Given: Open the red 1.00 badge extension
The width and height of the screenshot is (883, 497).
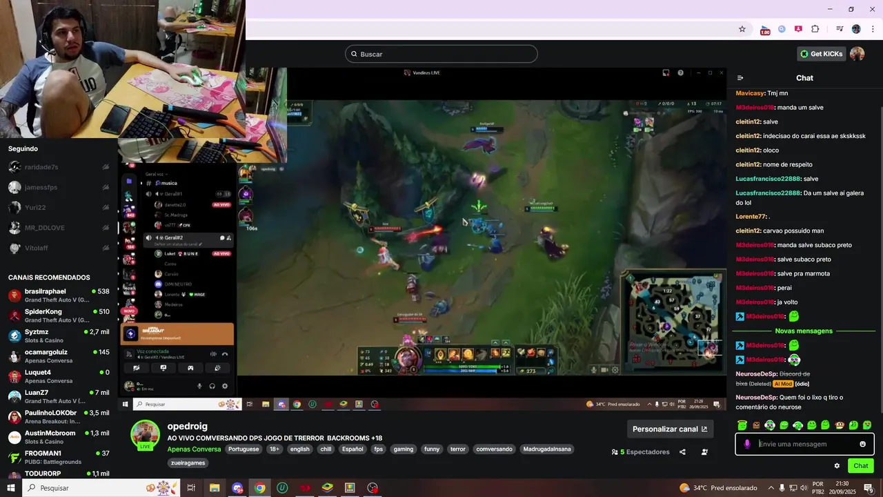Looking at the screenshot, I should tap(765, 30).
